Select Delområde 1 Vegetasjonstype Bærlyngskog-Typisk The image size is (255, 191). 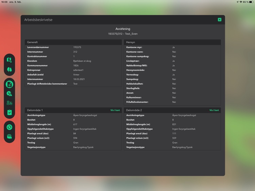(x=83, y=147)
